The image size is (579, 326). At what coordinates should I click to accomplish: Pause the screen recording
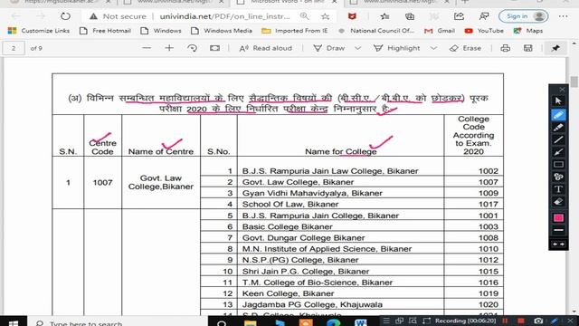click(x=505, y=321)
